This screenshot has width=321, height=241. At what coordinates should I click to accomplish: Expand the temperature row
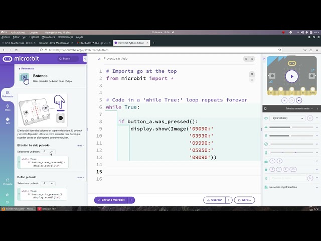tap(317, 136)
